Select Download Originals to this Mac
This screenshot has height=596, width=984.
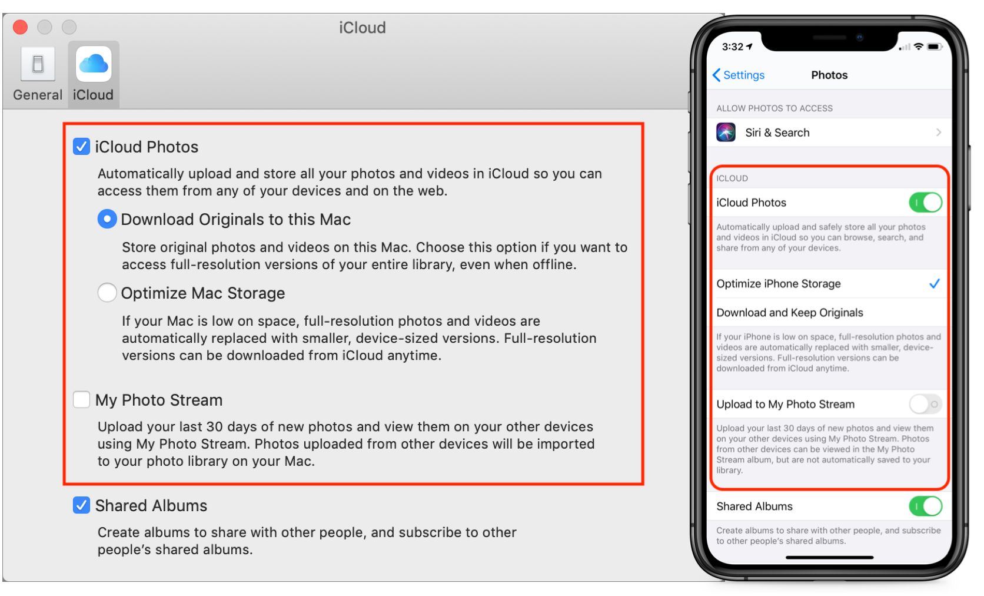[x=107, y=219]
